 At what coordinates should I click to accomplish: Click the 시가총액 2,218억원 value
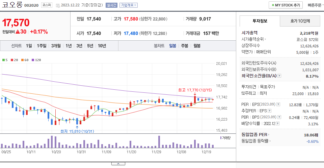(x=309, y=33)
